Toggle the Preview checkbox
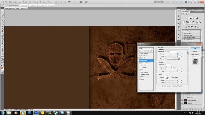205x115 pixels. click(193, 57)
